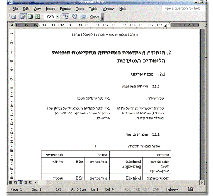Toggle the Magnifier tool
This screenshot has width=213, height=196.
23,16
